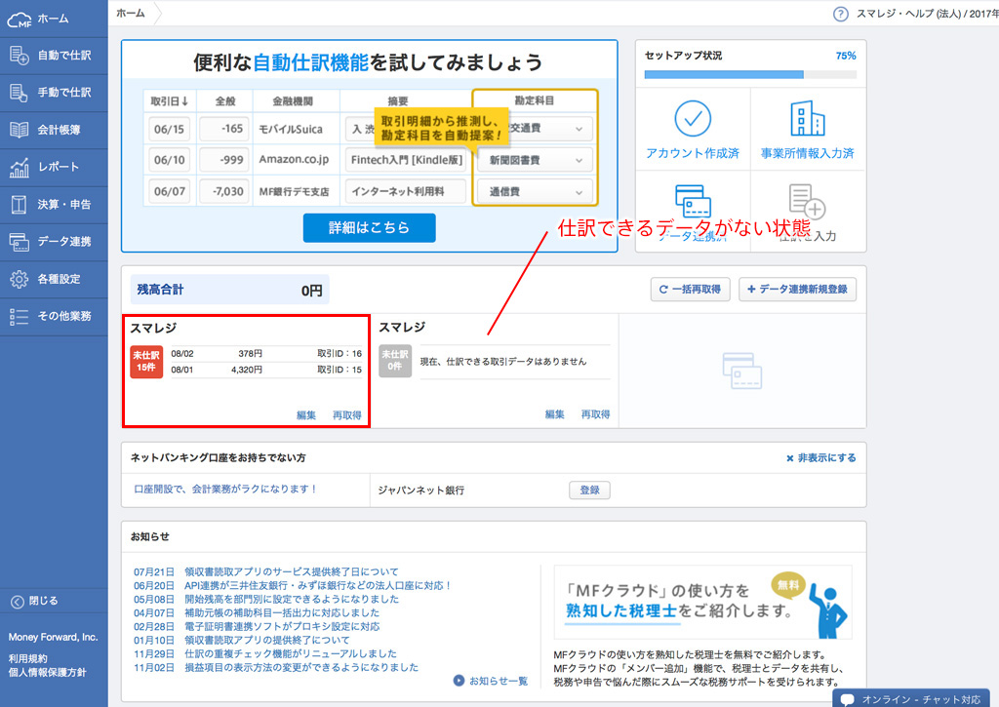999x707 pixels.
Task: Click the レポート chart icon
Action: (x=20, y=167)
